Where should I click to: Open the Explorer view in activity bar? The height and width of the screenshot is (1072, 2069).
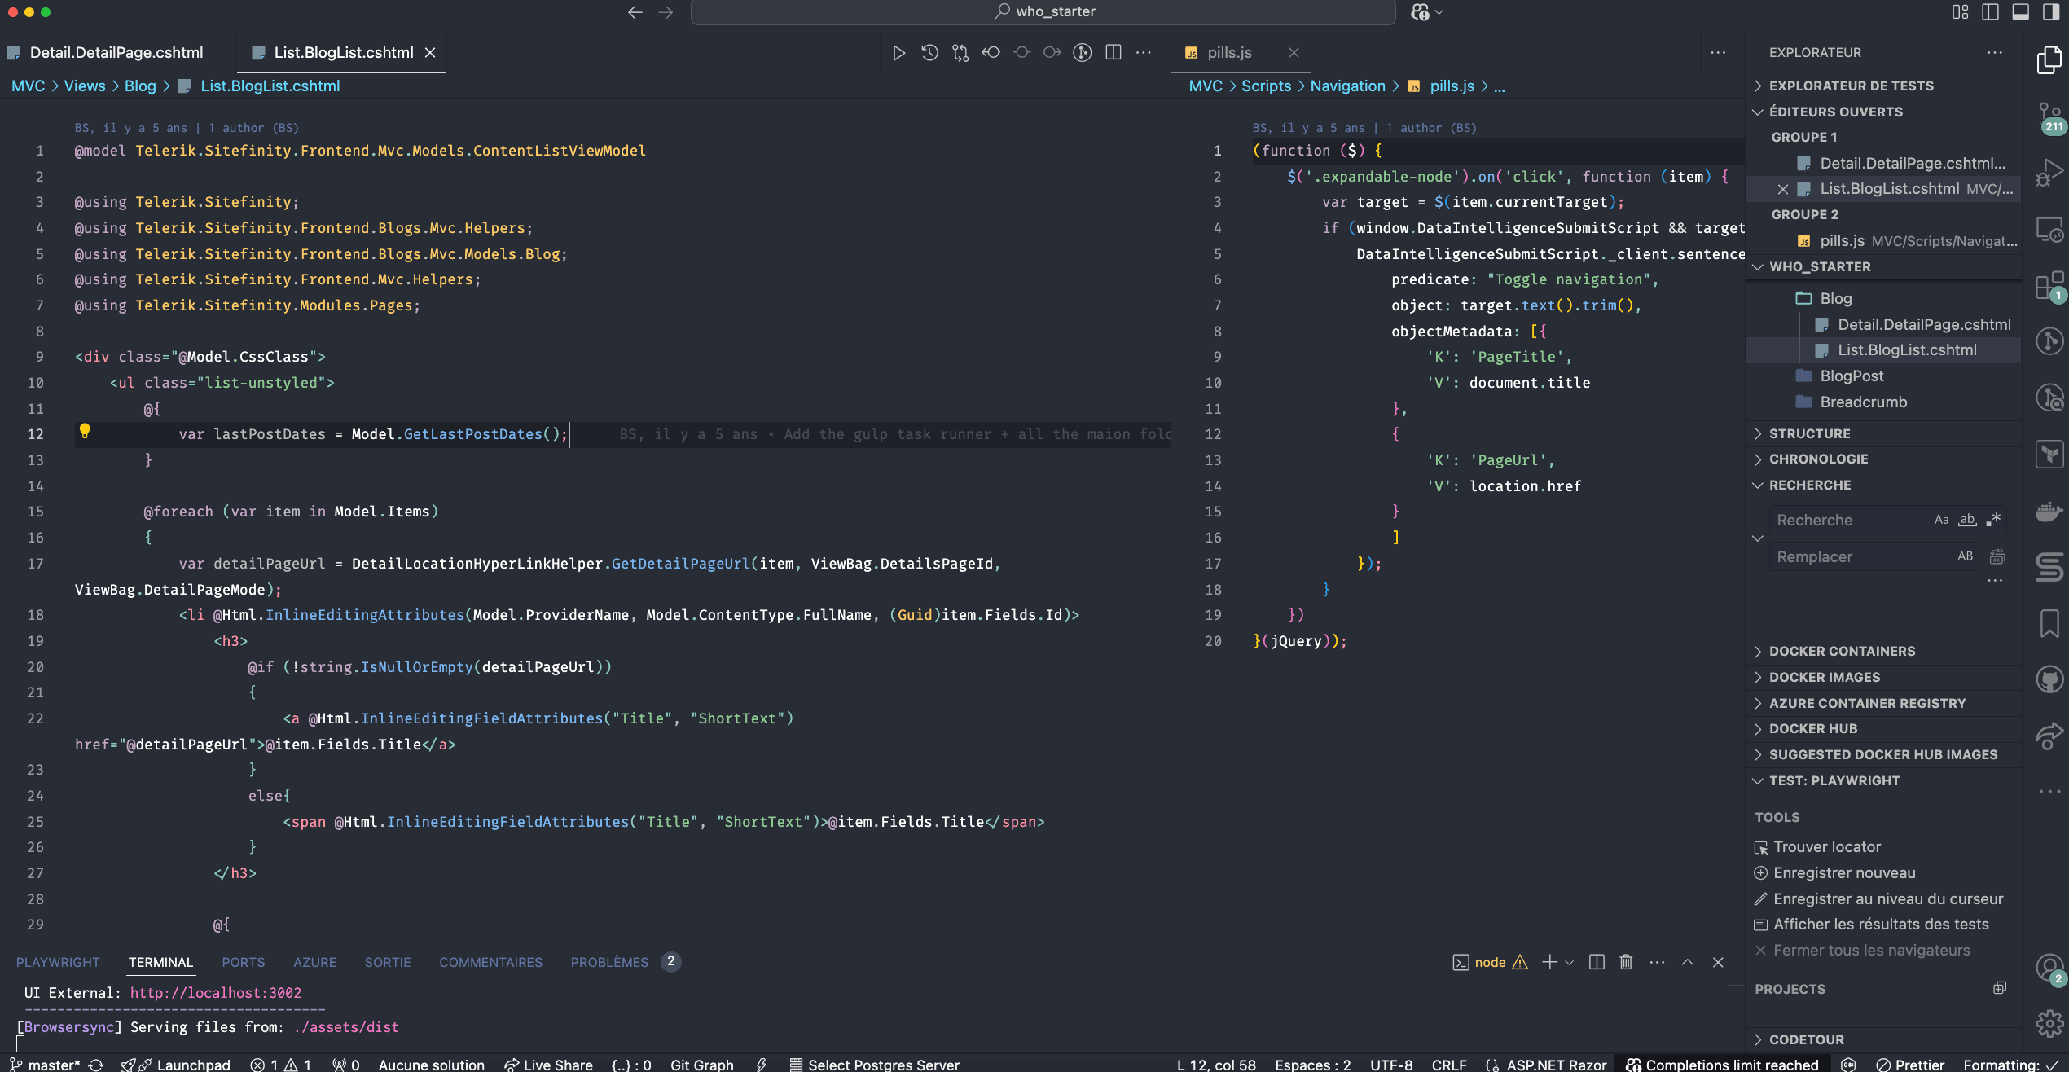pos(2049,59)
